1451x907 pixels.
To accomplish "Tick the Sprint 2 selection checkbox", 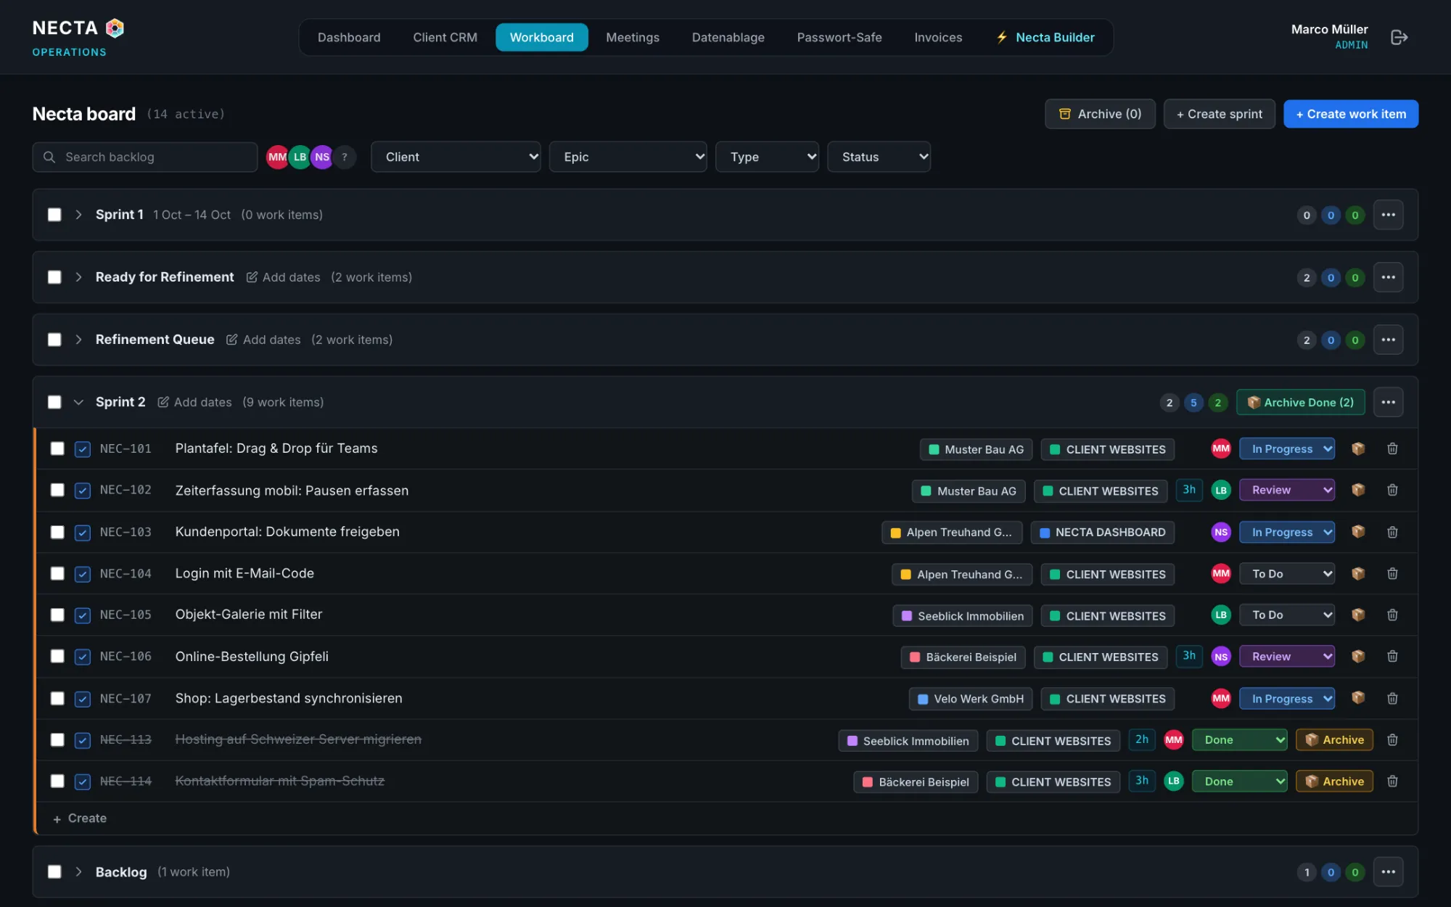I will 54,402.
